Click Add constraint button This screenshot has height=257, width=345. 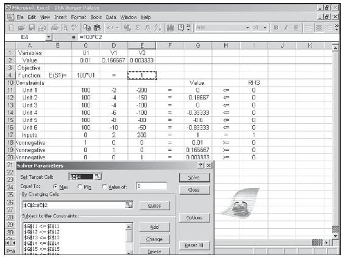coord(154,227)
